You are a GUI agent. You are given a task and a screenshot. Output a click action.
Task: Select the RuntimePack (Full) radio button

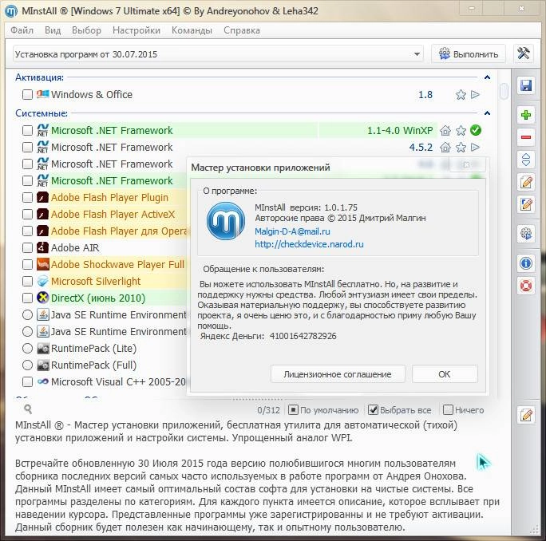[27, 365]
